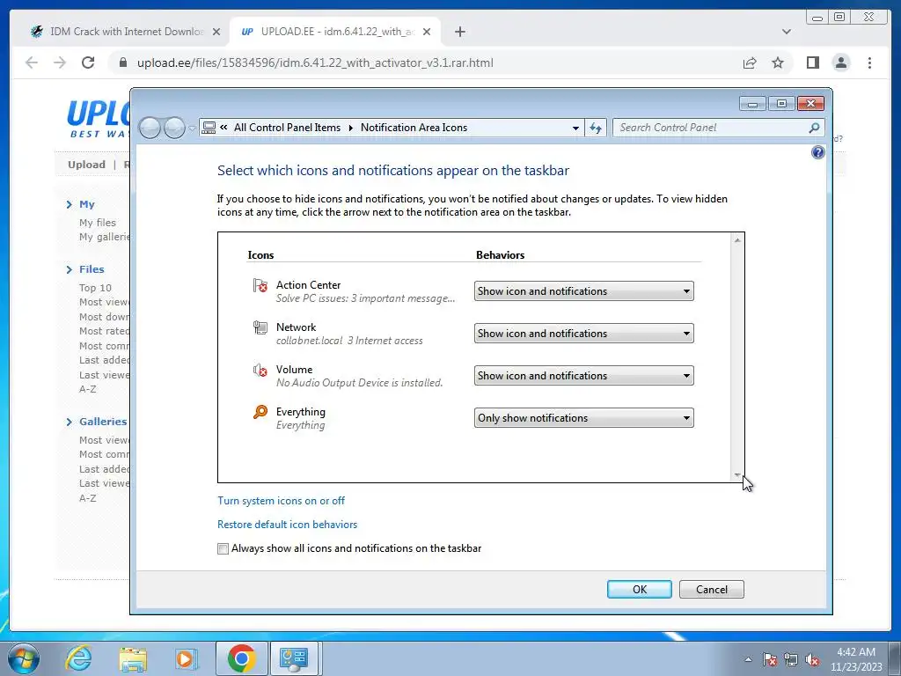Enable Always show all icons checkbox
This screenshot has width=901, height=676.
pyautogui.click(x=223, y=549)
